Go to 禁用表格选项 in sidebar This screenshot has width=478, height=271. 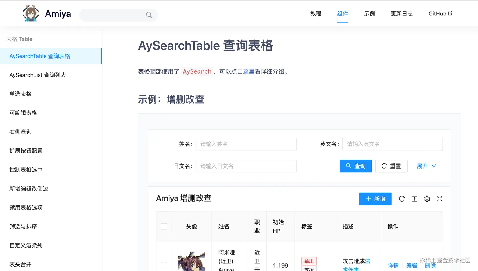[51, 207]
